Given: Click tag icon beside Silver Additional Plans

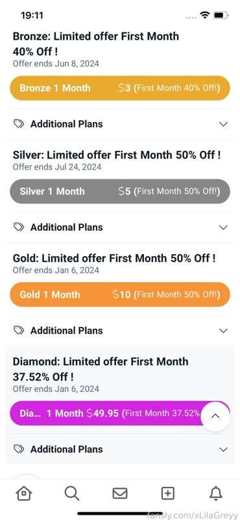Looking at the screenshot, I should point(19,227).
